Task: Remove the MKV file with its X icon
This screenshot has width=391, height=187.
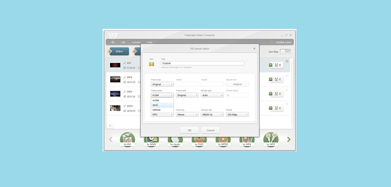Action: [287, 90]
